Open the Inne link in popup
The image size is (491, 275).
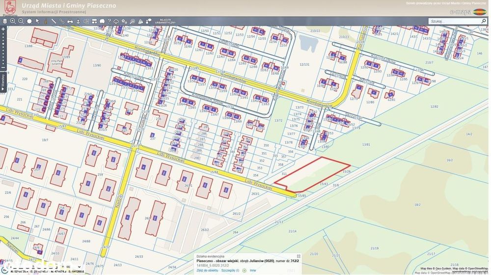point(253,270)
